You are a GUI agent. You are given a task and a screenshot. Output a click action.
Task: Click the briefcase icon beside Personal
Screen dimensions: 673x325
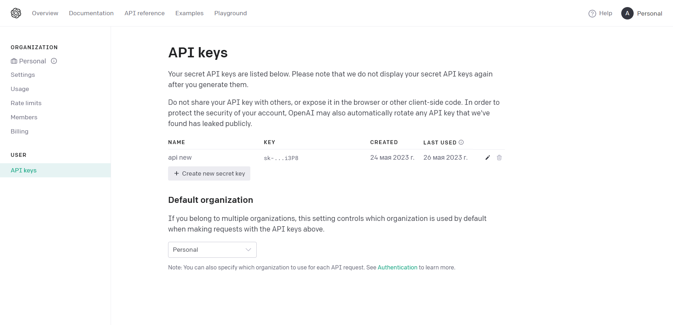tap(14, 61)
